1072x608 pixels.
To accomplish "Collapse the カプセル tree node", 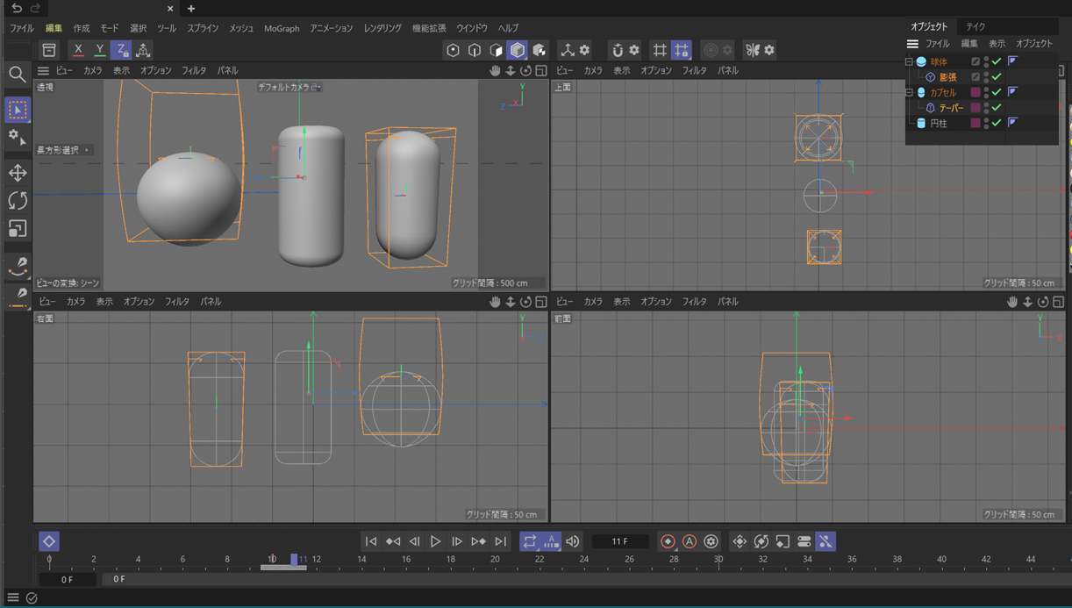I will 909,92.
